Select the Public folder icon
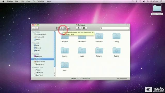165x93 pixels. (x=116, y=50)
